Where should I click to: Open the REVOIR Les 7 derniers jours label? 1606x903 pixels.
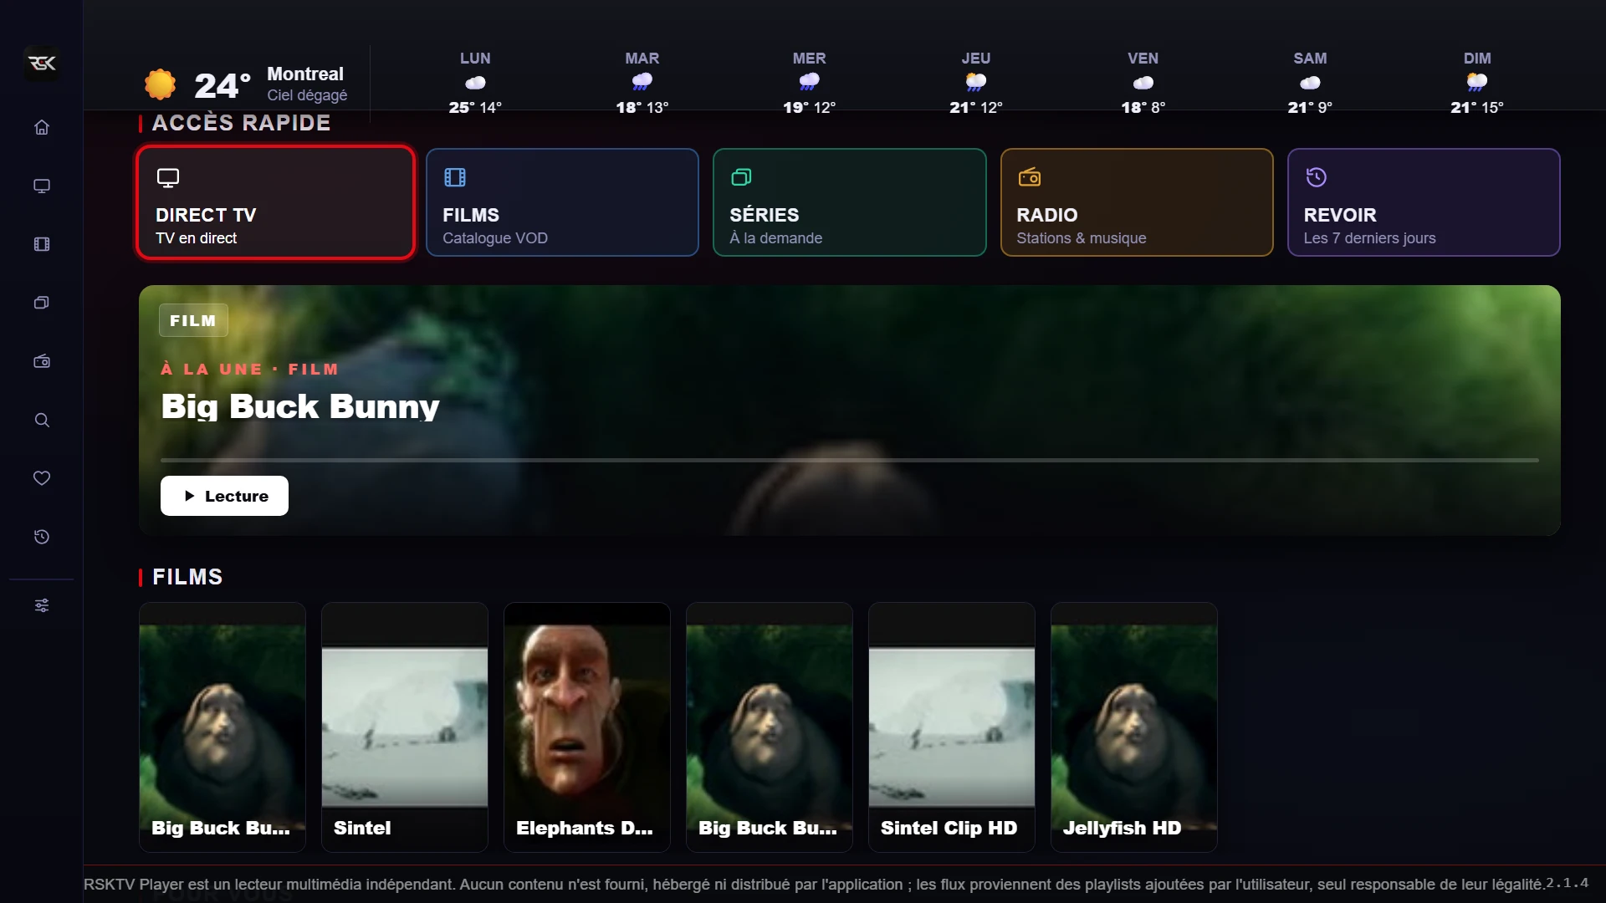pyautogui.click(x=1369, y=226)
